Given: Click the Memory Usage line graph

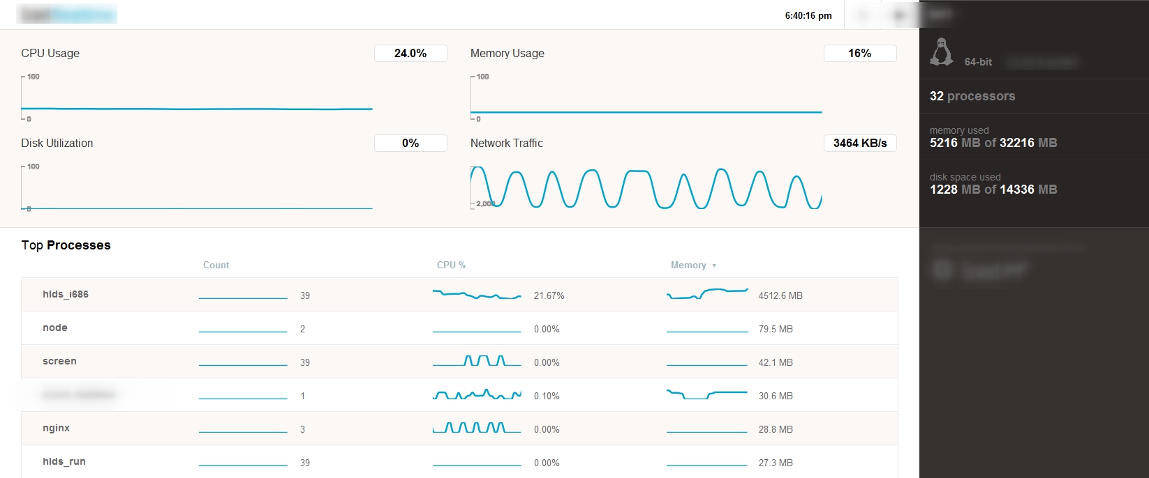Looking at the screenshot, I should pyautogui.click(x=646, y=98).
